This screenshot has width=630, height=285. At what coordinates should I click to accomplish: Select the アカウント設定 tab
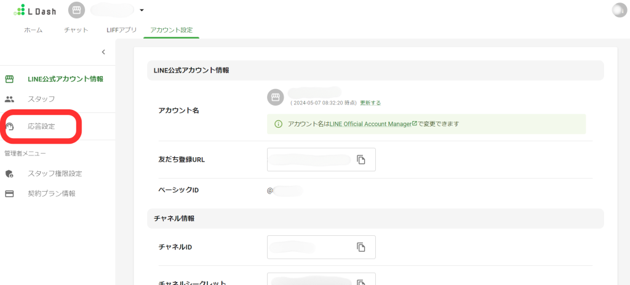click(171, 30)
